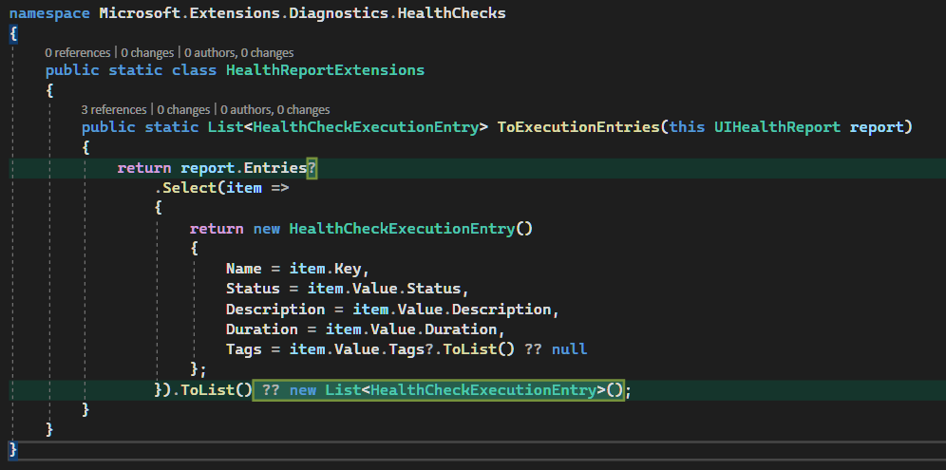Click '3 references' CodeLens above ToExecutionEntries

114,110
